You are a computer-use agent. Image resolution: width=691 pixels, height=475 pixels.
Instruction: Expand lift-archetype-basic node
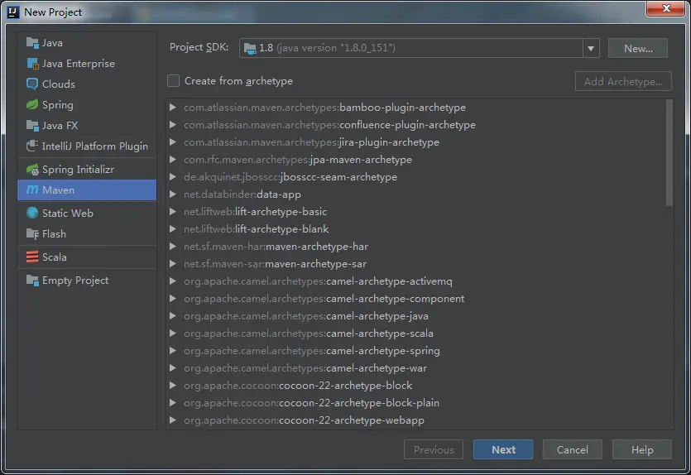pyautogui.click(x=173, y=212)
